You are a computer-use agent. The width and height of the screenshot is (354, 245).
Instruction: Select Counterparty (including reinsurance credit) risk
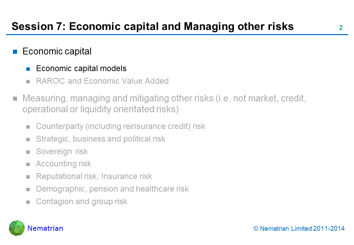[120, 127]
